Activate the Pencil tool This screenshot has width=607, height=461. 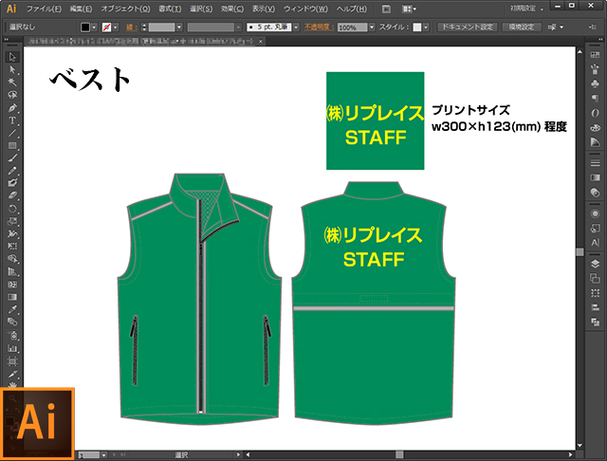click(12, 171)
